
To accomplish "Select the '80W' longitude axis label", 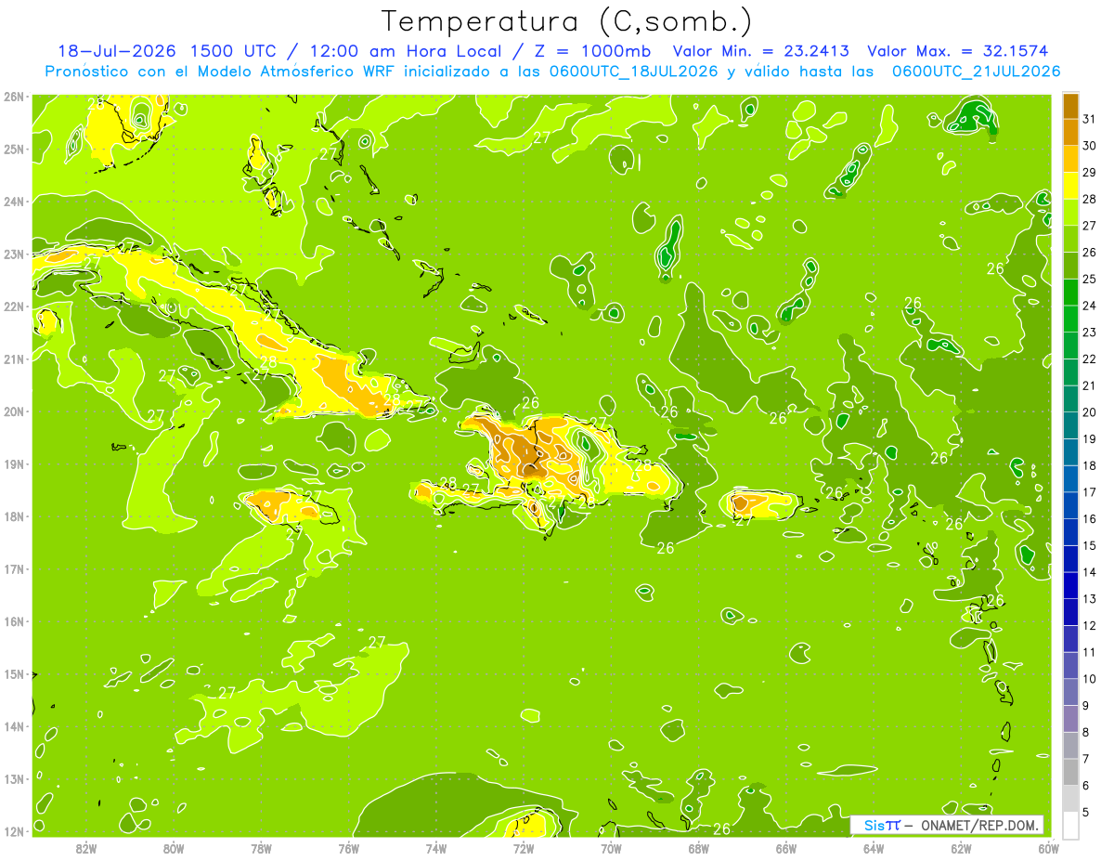I will point(174,849).
